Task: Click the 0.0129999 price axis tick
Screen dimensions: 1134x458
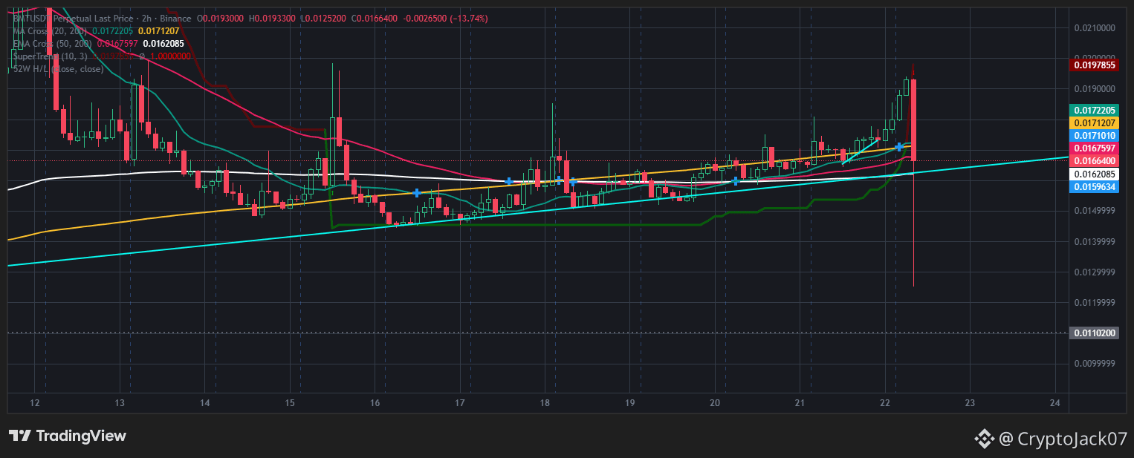Action: pyautogui.click(x=1095, y=272)
